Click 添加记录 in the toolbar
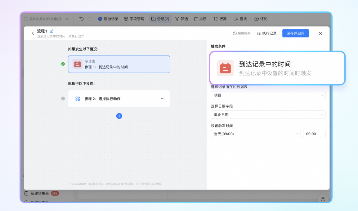The height and width of the screenshot is (211, 358). coord(108,19)
